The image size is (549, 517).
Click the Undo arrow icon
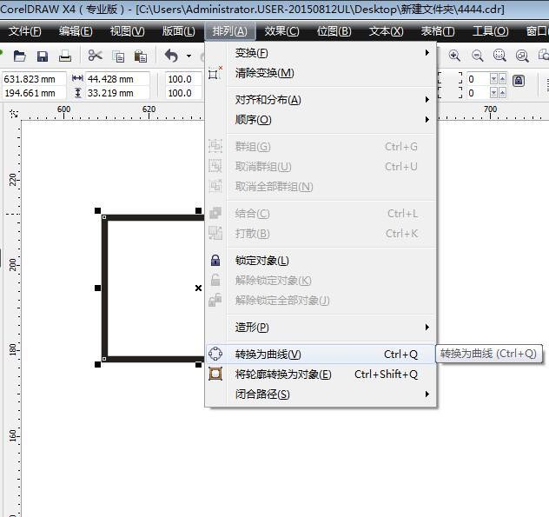[x=171, y=56]
